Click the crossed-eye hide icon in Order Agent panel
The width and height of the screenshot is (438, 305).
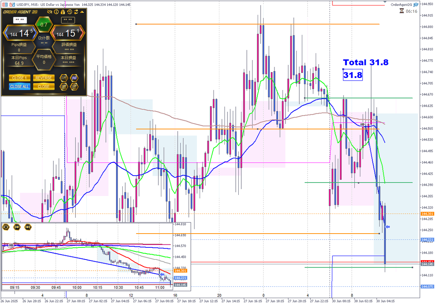click(50, 12)
